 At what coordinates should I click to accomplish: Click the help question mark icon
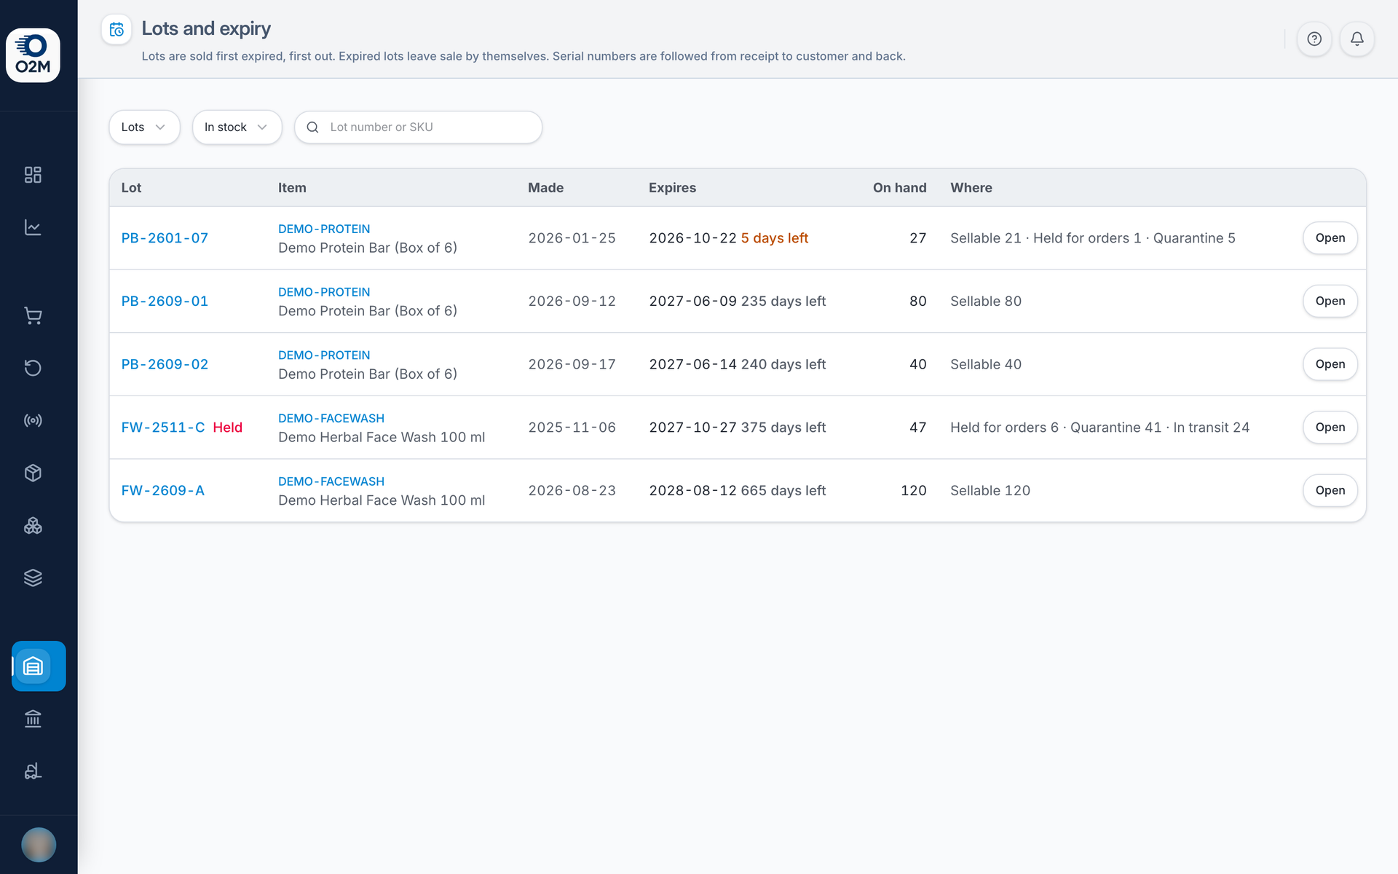tap(1314, 39)
